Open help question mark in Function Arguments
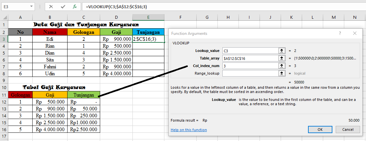366x141 pixels. [340, 33]
